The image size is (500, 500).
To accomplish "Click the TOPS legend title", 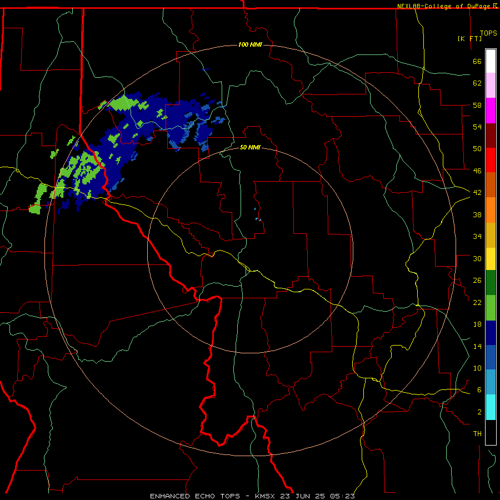I will pos(488,33).
